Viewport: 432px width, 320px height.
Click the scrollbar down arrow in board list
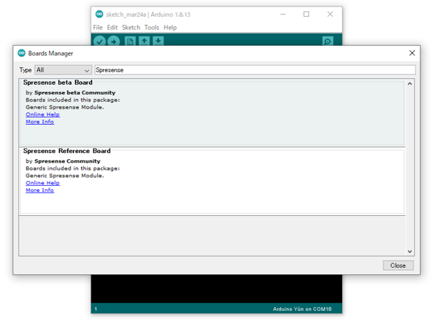pos(411,252)
